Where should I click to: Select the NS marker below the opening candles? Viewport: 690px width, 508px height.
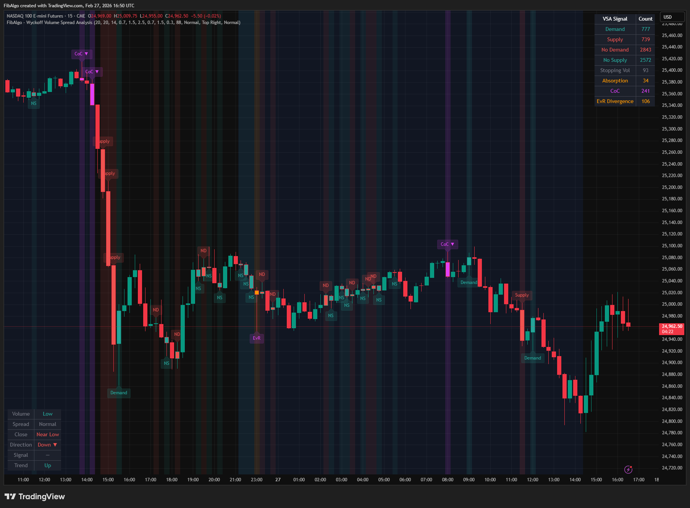34,103
